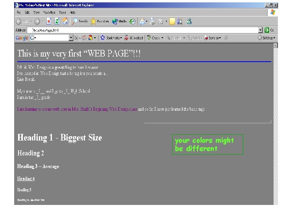
Task: Open the Help menu
Action: (x=72, y=13)
